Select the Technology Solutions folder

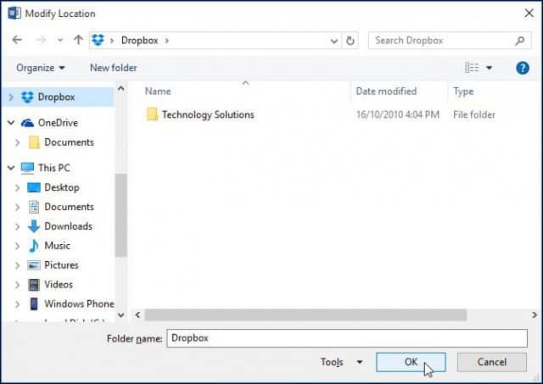click(208, 114)
